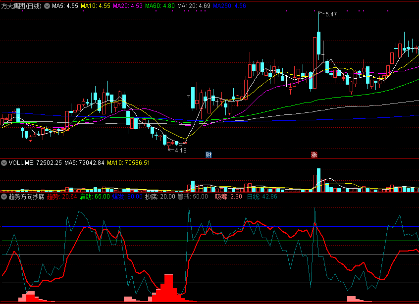Open the VOLUME panel dropdown arrow

click(4, 163)
